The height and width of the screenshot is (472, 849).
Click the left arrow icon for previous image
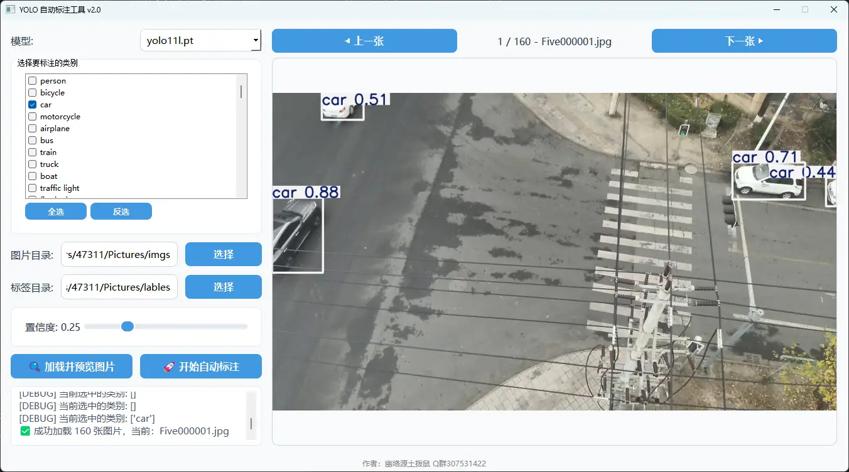click(x=347, y=41)
